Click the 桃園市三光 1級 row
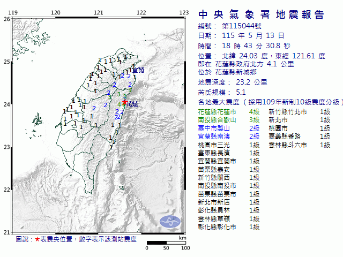Screen dimensions: 343x257 (229, 145)
